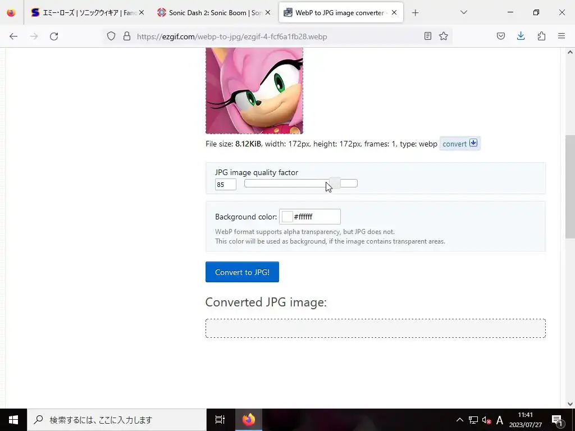Toggle the IME input mode A indicator
Screen dimensions: 575x431
[x=499, y=420]
